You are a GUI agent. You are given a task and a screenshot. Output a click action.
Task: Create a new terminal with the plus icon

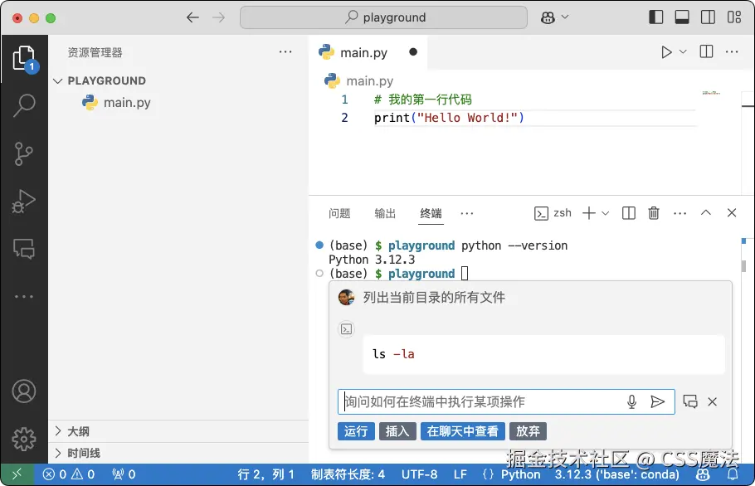[588, 212]
